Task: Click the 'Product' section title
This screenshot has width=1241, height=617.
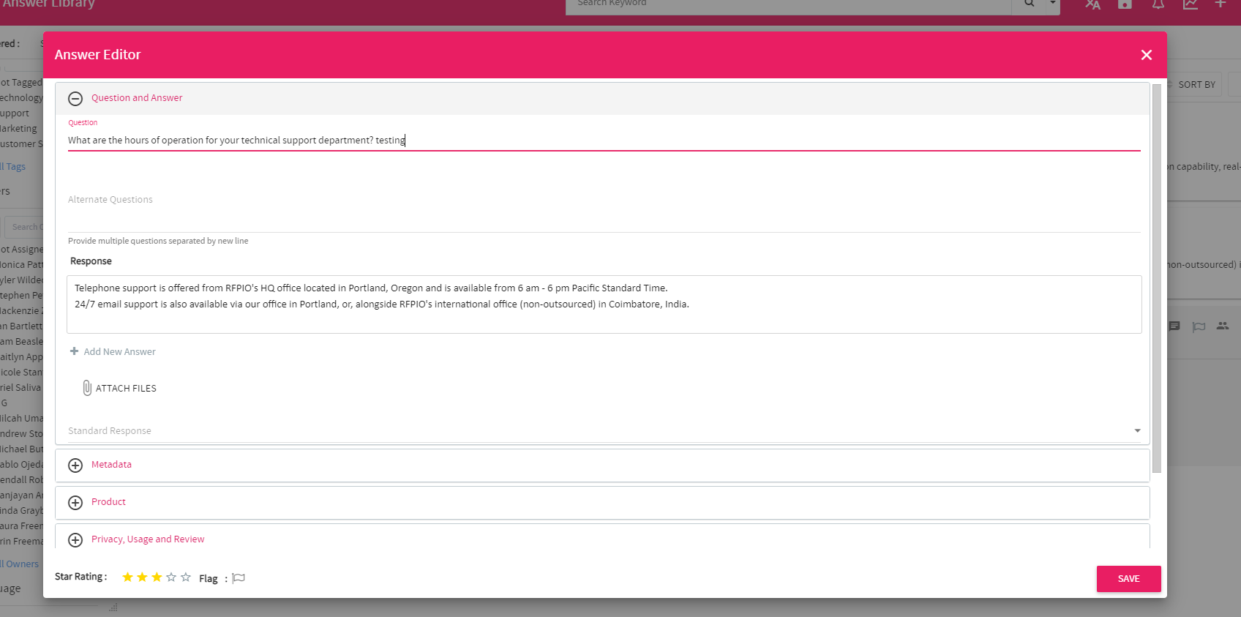Action: click(108, 502)
